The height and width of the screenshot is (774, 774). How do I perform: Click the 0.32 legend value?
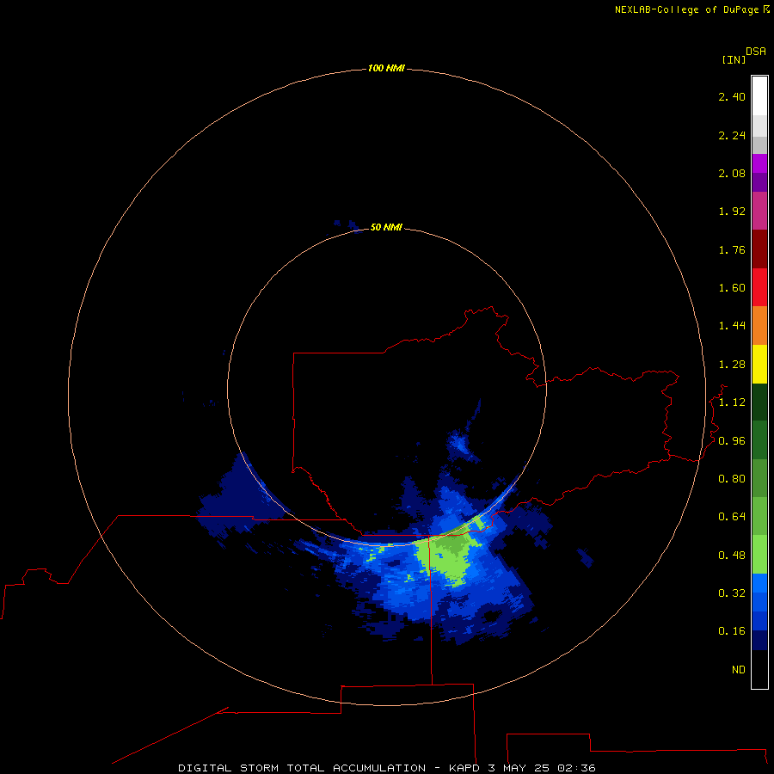point(732,593)
